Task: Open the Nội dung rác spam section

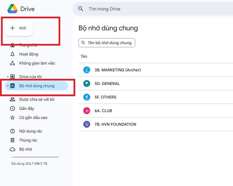Action: pyautogui.click(x=31, y=131)
